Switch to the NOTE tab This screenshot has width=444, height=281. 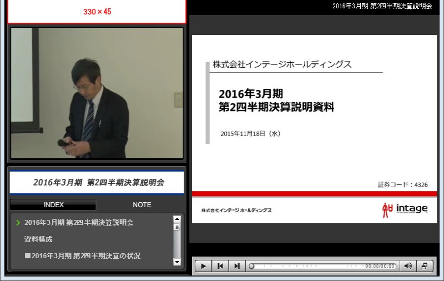click(x=142, y=204)
